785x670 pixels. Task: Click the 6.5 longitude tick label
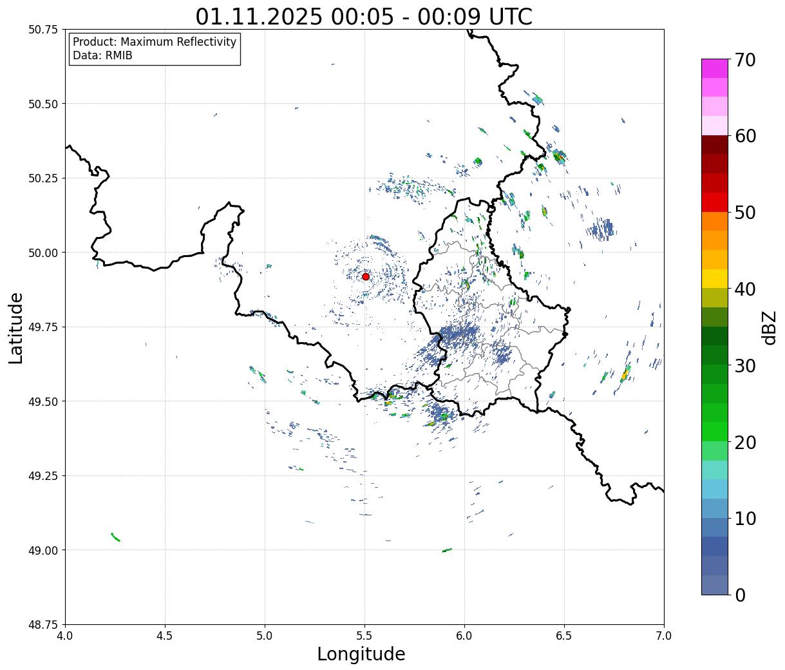[564, 636]
